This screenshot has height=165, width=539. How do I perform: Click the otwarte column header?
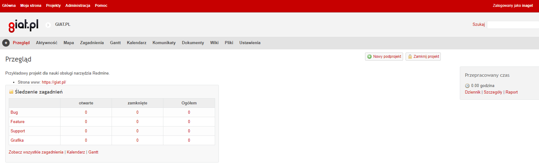click(86, 103)
